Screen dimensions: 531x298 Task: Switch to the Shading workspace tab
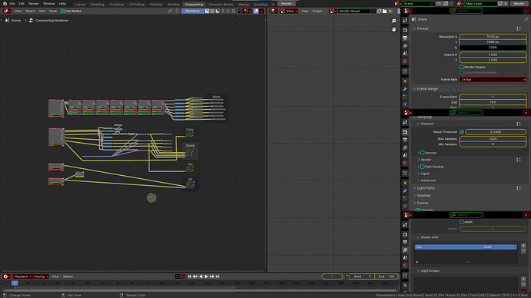[x=173, y=5]
